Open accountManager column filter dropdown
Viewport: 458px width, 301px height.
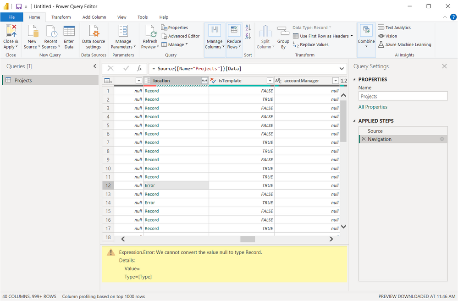pyautogui.click(x=335, y=81)
